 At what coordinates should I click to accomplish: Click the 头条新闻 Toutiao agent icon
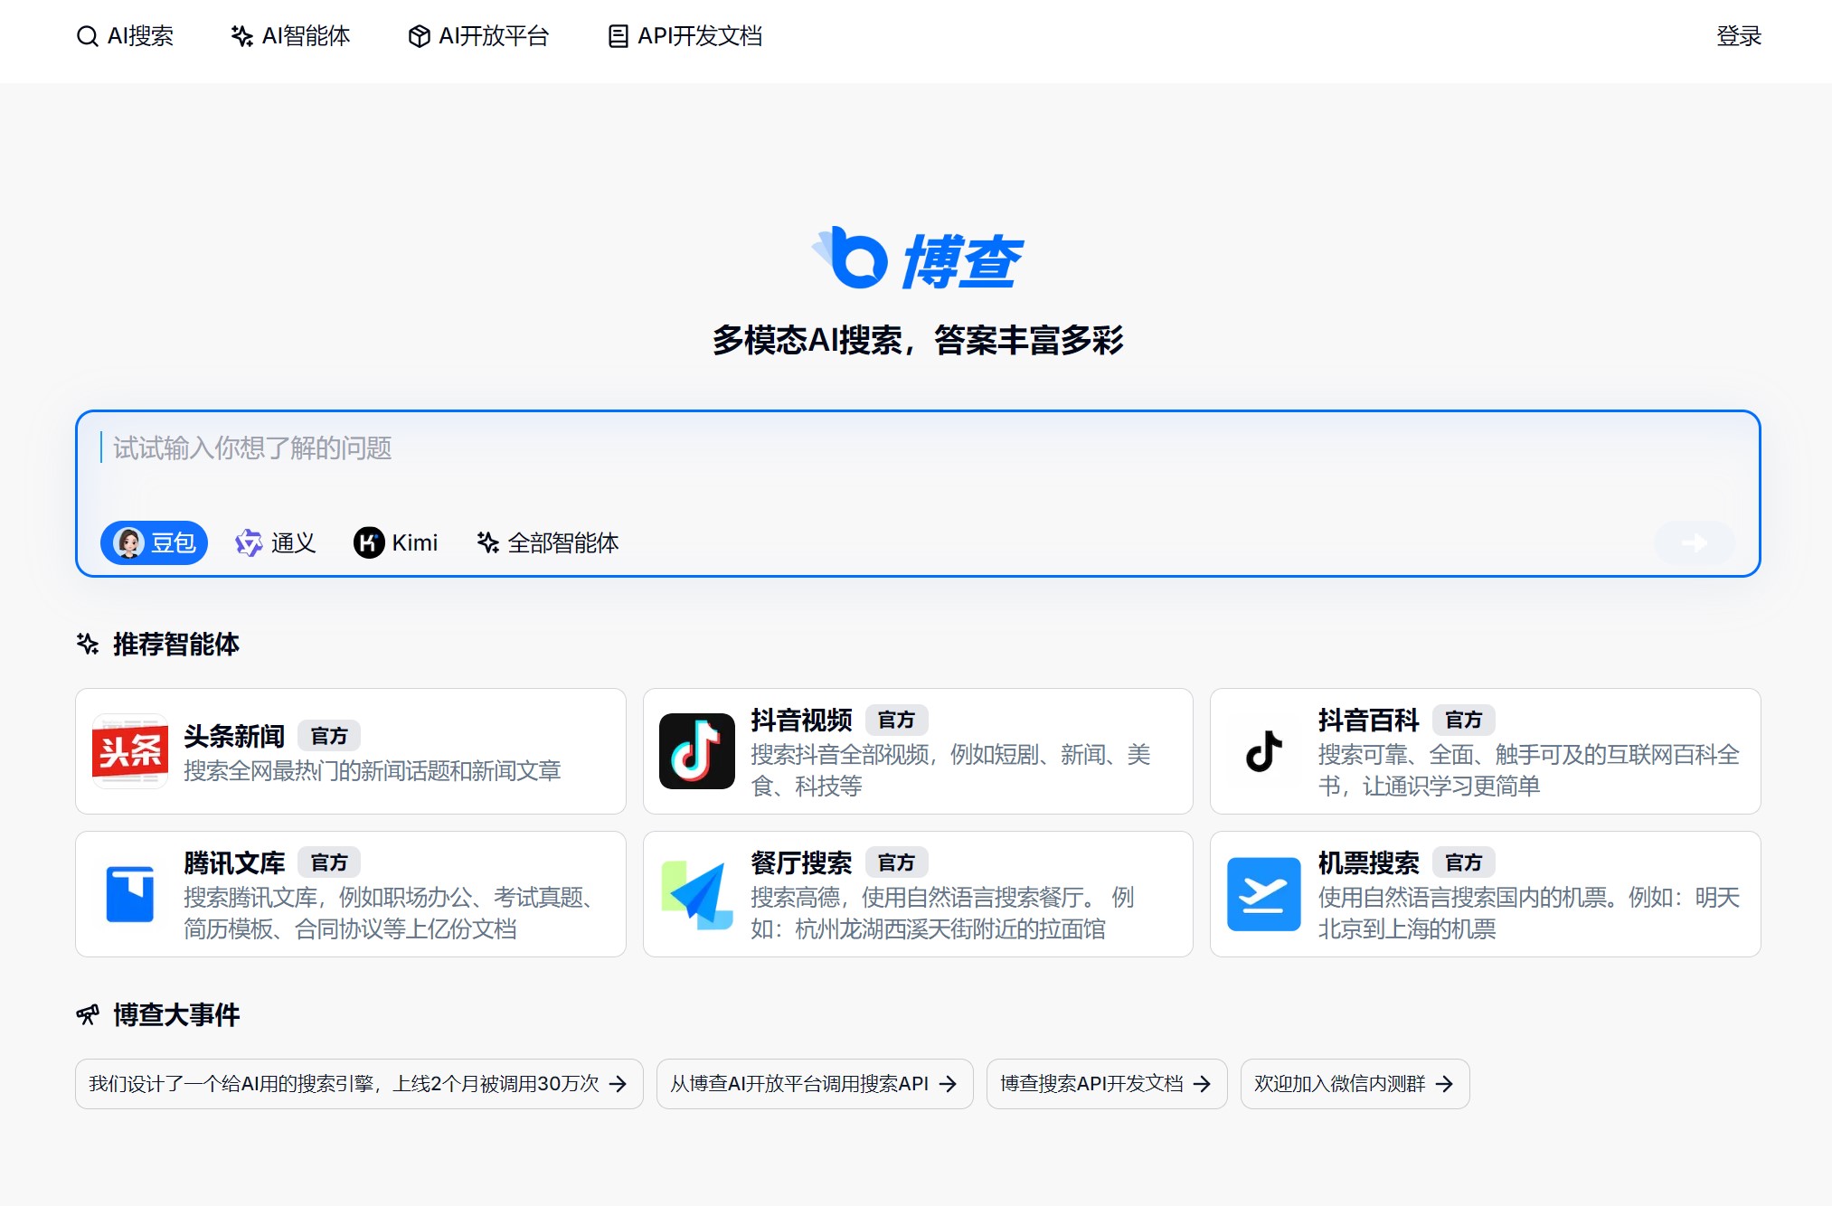(129, 751)
